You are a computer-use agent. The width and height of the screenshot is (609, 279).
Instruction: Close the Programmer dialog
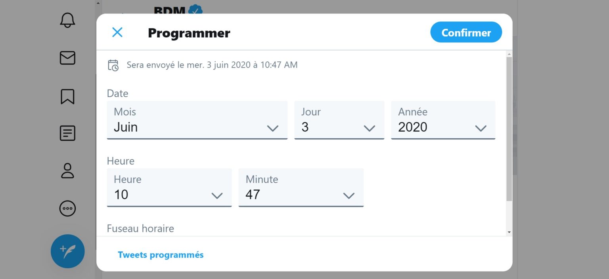coord(117,32)
